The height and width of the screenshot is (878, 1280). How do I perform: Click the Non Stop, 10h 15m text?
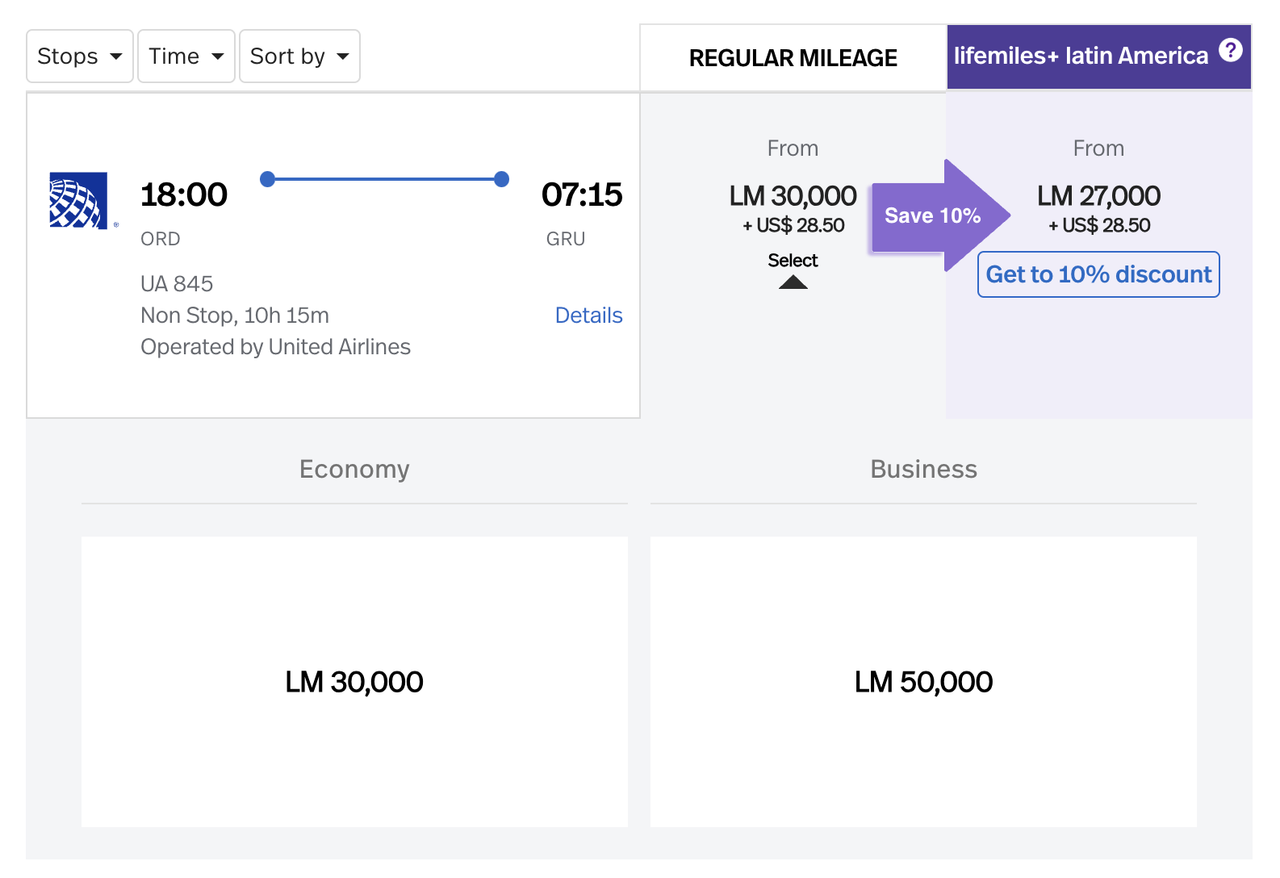[x=235, y=316]
